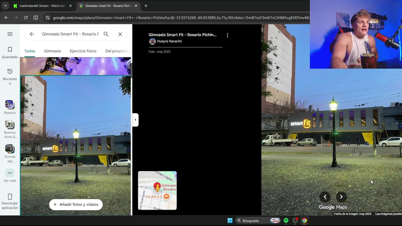Show previous photo with left arrow
The image size is (402, 226).
coord(325,197)
